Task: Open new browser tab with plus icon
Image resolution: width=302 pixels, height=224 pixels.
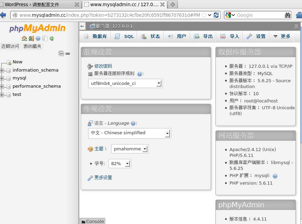Action: pos(173,4)
